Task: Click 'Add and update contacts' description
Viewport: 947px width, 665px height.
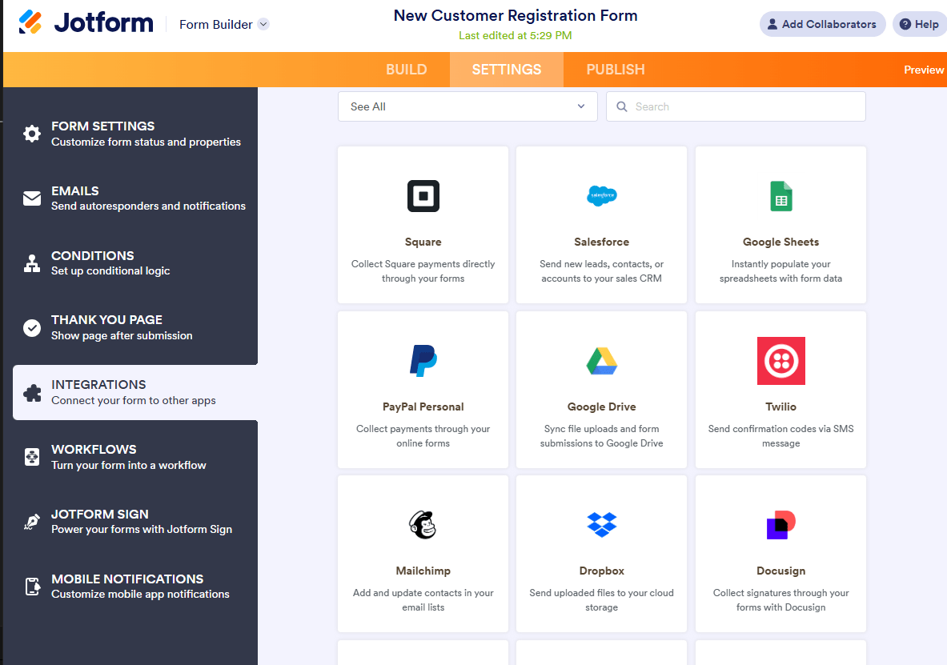Action: pos(423,600)
